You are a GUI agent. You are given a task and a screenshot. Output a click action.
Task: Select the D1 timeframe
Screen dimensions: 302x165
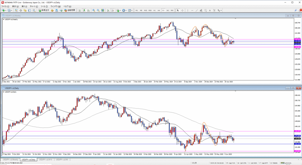(163, 10)
